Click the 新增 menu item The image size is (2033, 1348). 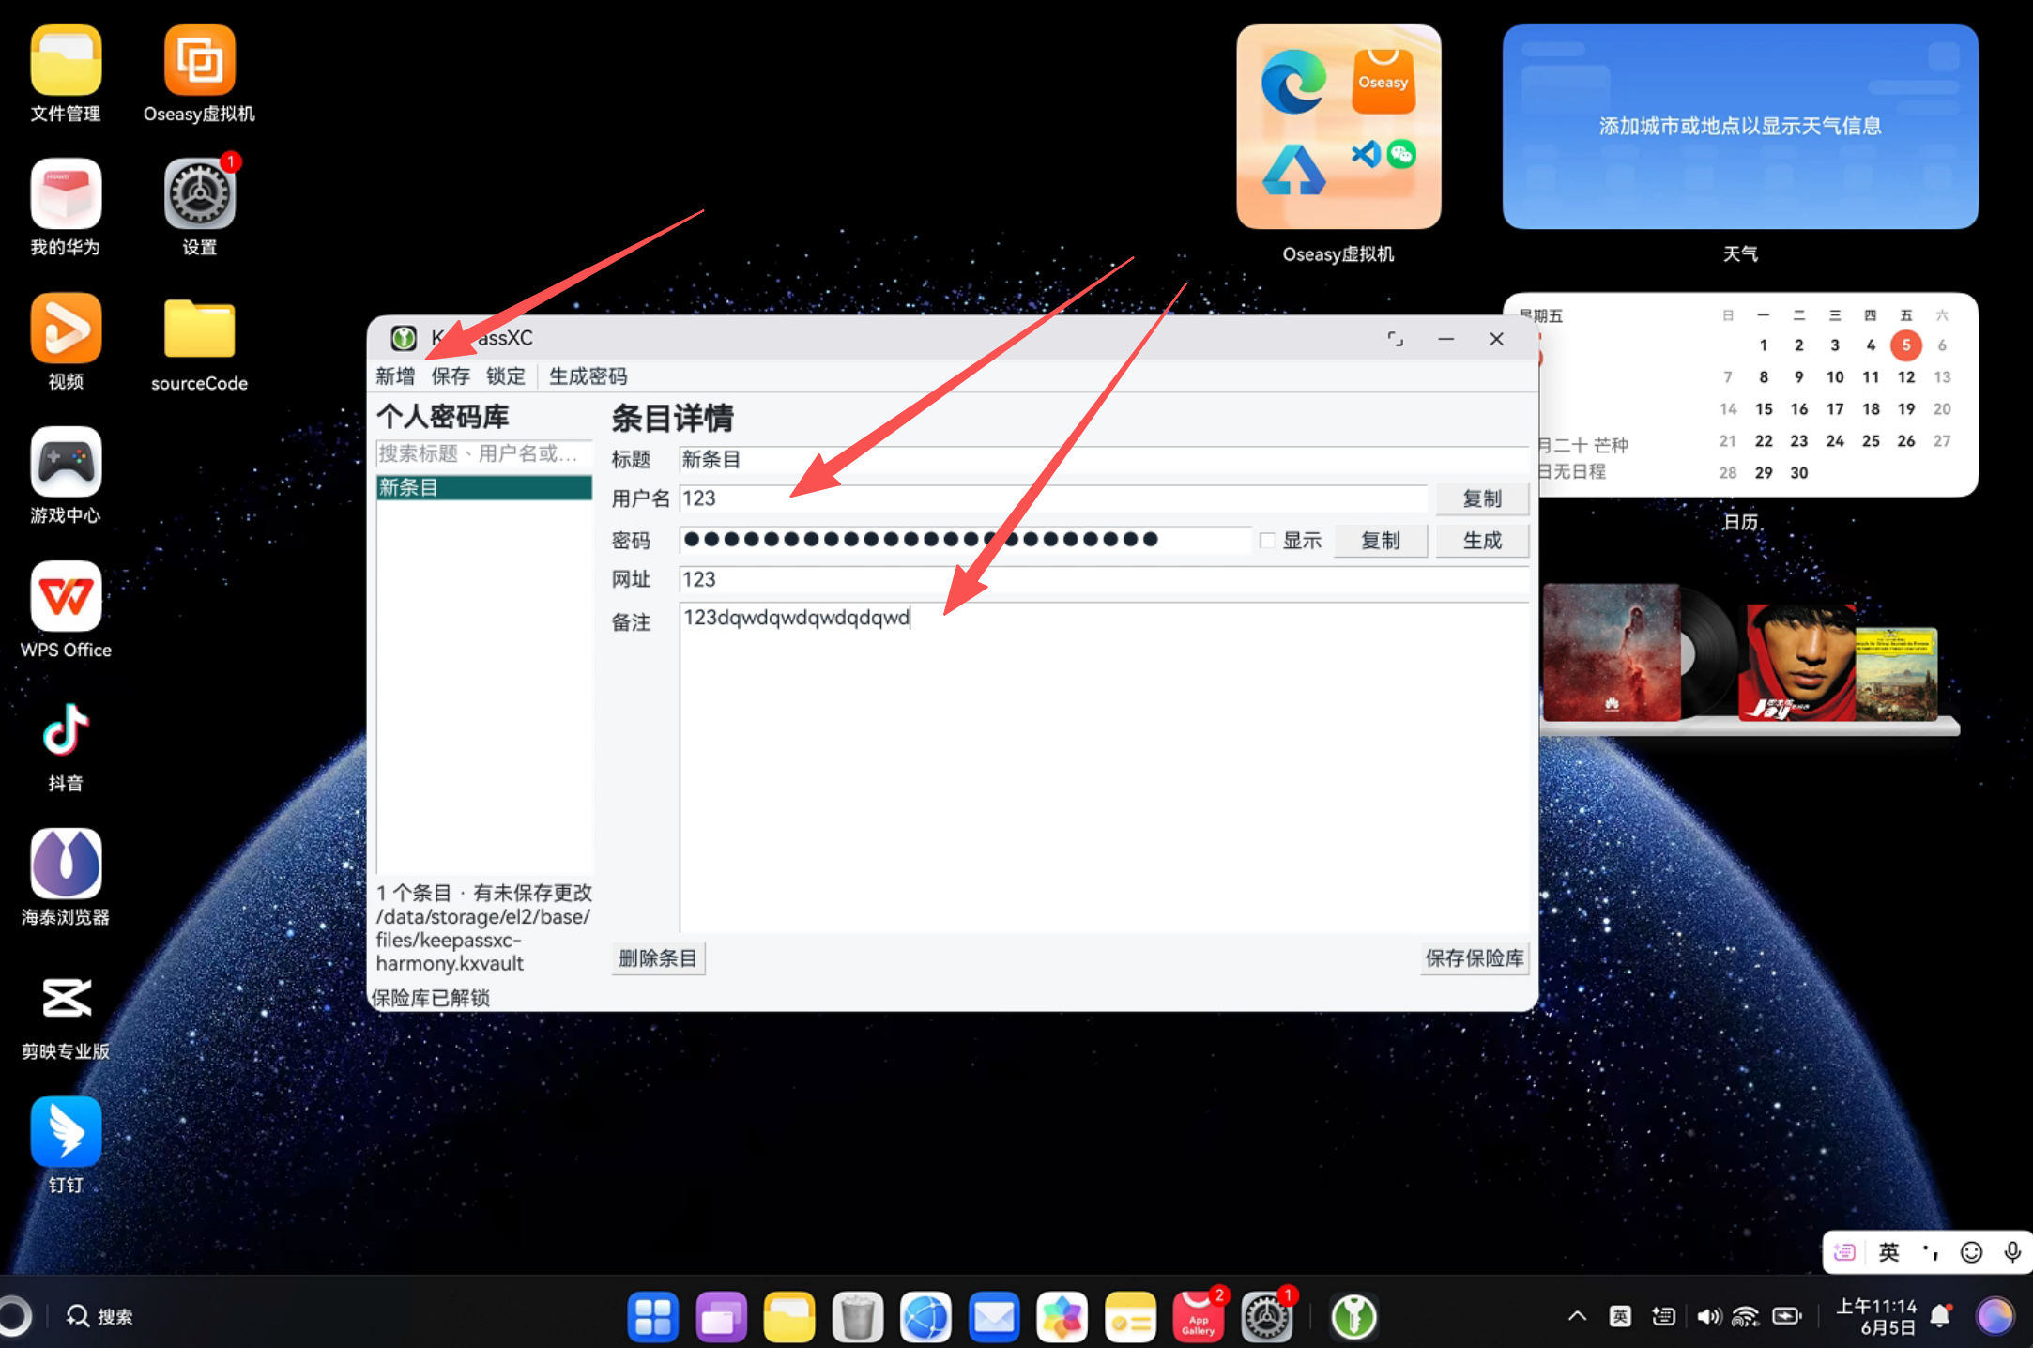(x=395, y=376)
